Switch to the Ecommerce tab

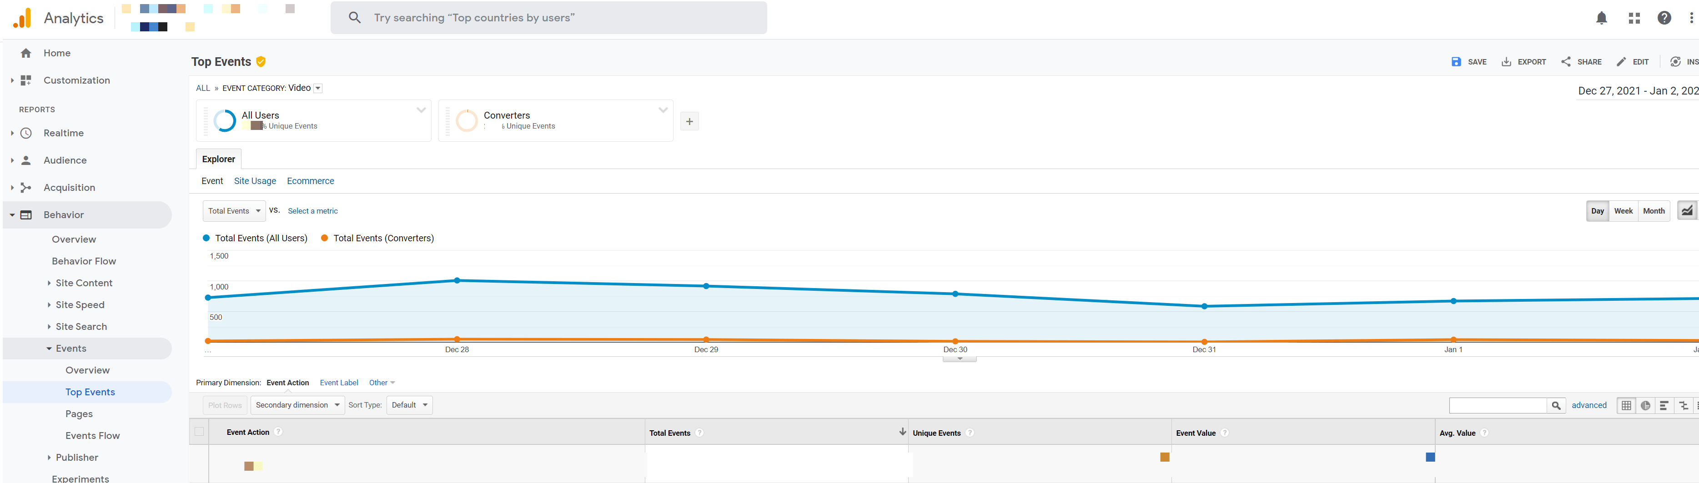pyautogui.click(x=310, y=180)
